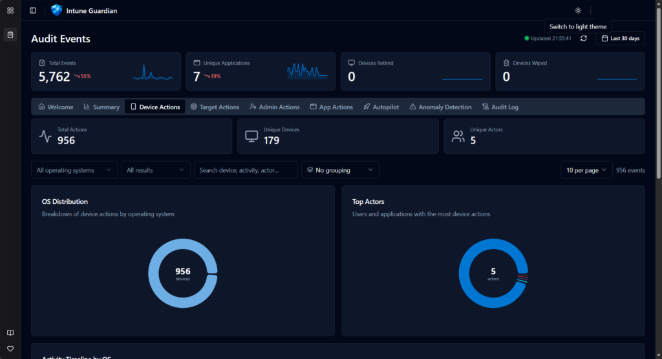The image size is (662, 359).
Task: Open the documentation book icon
Action: [10, 333]
